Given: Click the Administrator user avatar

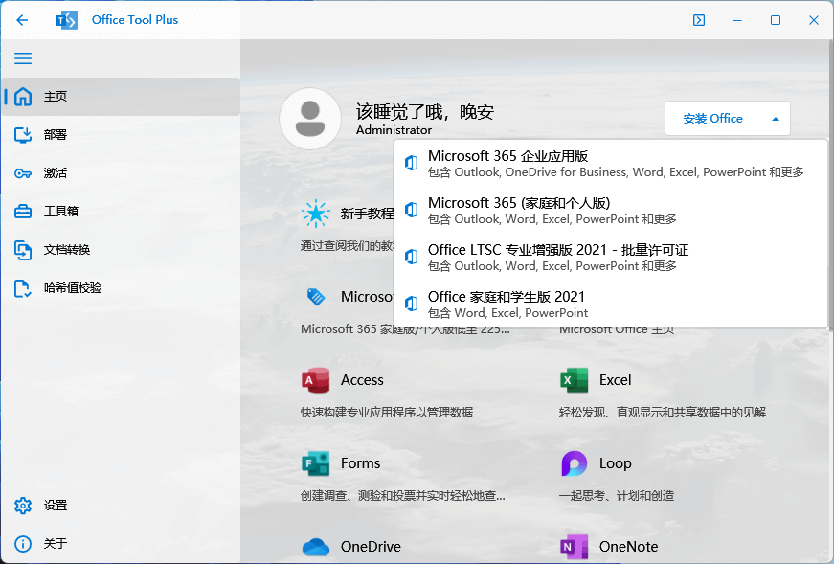Looking at the screenshot, I should (309, 119).
